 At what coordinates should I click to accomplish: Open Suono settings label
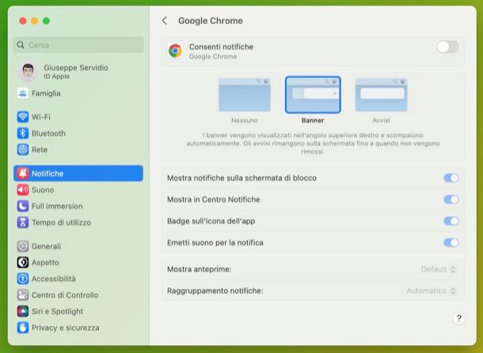(x=43, y=190)
